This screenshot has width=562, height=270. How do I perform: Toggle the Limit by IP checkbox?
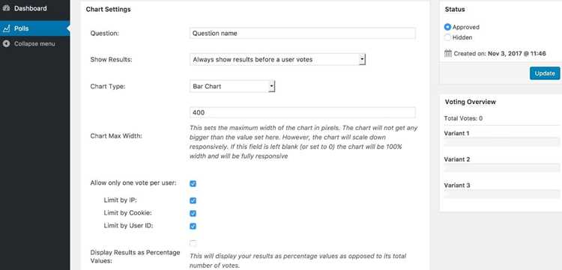point(193,200)
